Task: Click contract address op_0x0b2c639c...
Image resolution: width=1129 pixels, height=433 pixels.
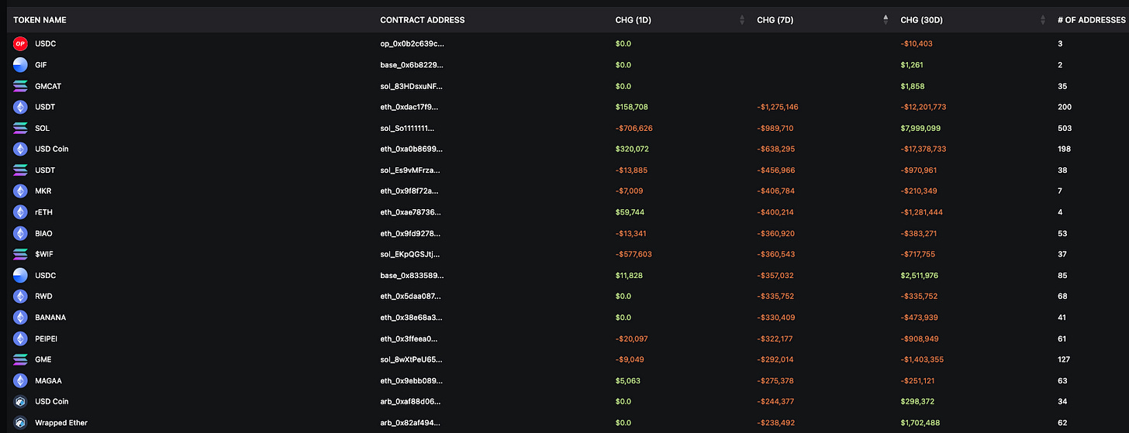Action: (412, 44)
